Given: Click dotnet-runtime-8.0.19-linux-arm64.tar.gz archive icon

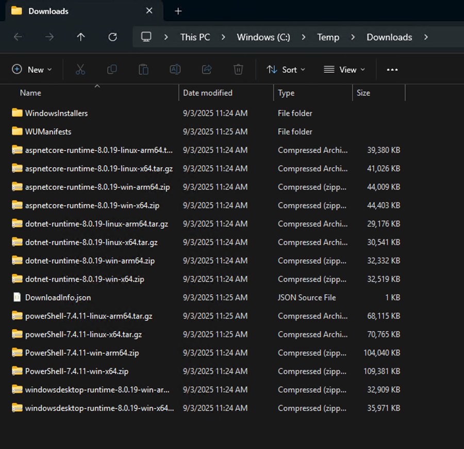Looking at the screenshot, I should coord(17,223).
